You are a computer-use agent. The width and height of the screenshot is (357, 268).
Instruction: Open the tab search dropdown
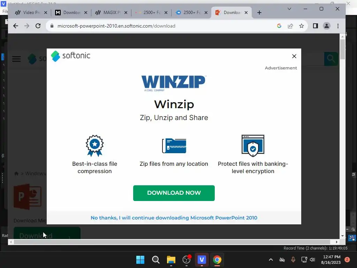tap(289, 9)
